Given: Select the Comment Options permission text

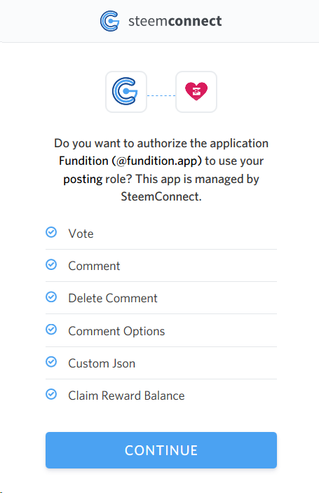Looking at the screenshot, I should click(116, 331).
